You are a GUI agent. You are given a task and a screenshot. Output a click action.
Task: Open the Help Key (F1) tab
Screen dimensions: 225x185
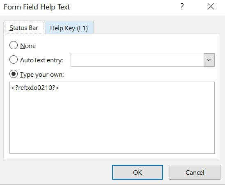(x=69, y=28)
